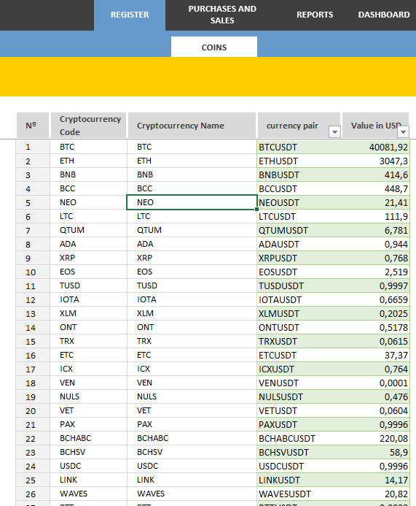The width and height of the screenshot is (416, 506).
Task: Select the ETCUSDT cell
Action: (x=299, y=356)
